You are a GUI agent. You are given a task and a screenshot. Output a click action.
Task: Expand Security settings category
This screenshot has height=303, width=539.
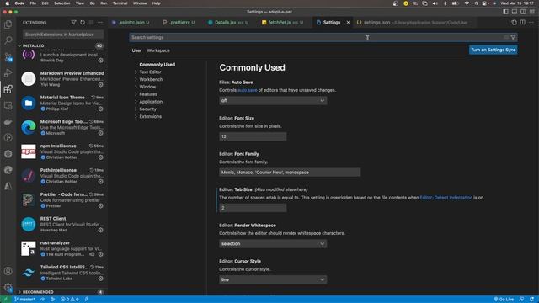(x=148, y=109)
